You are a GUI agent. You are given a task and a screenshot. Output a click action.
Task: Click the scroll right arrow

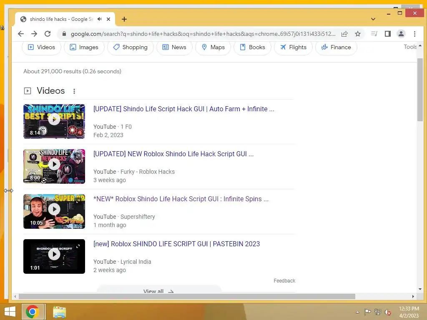pos(413,296)
